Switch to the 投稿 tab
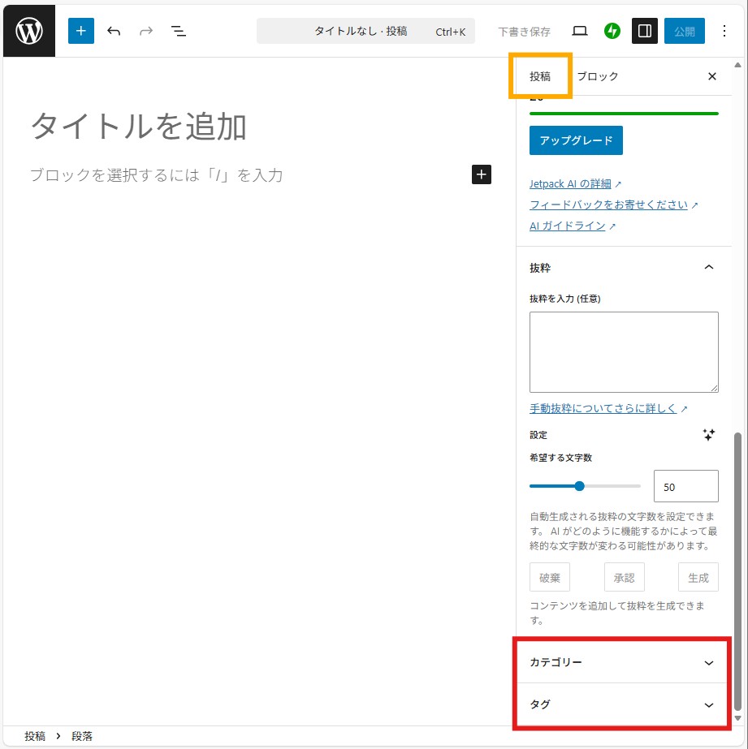This screenshot has width=748, height=749. point(540,76)
